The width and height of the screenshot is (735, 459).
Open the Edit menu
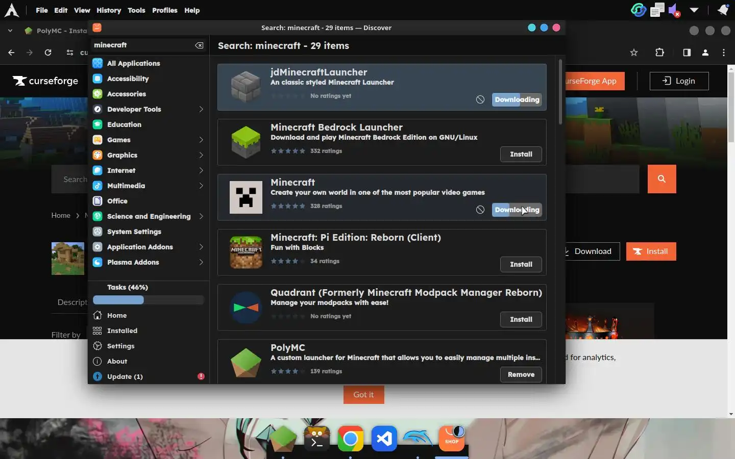pyautogui.click(x=61, y=10)
